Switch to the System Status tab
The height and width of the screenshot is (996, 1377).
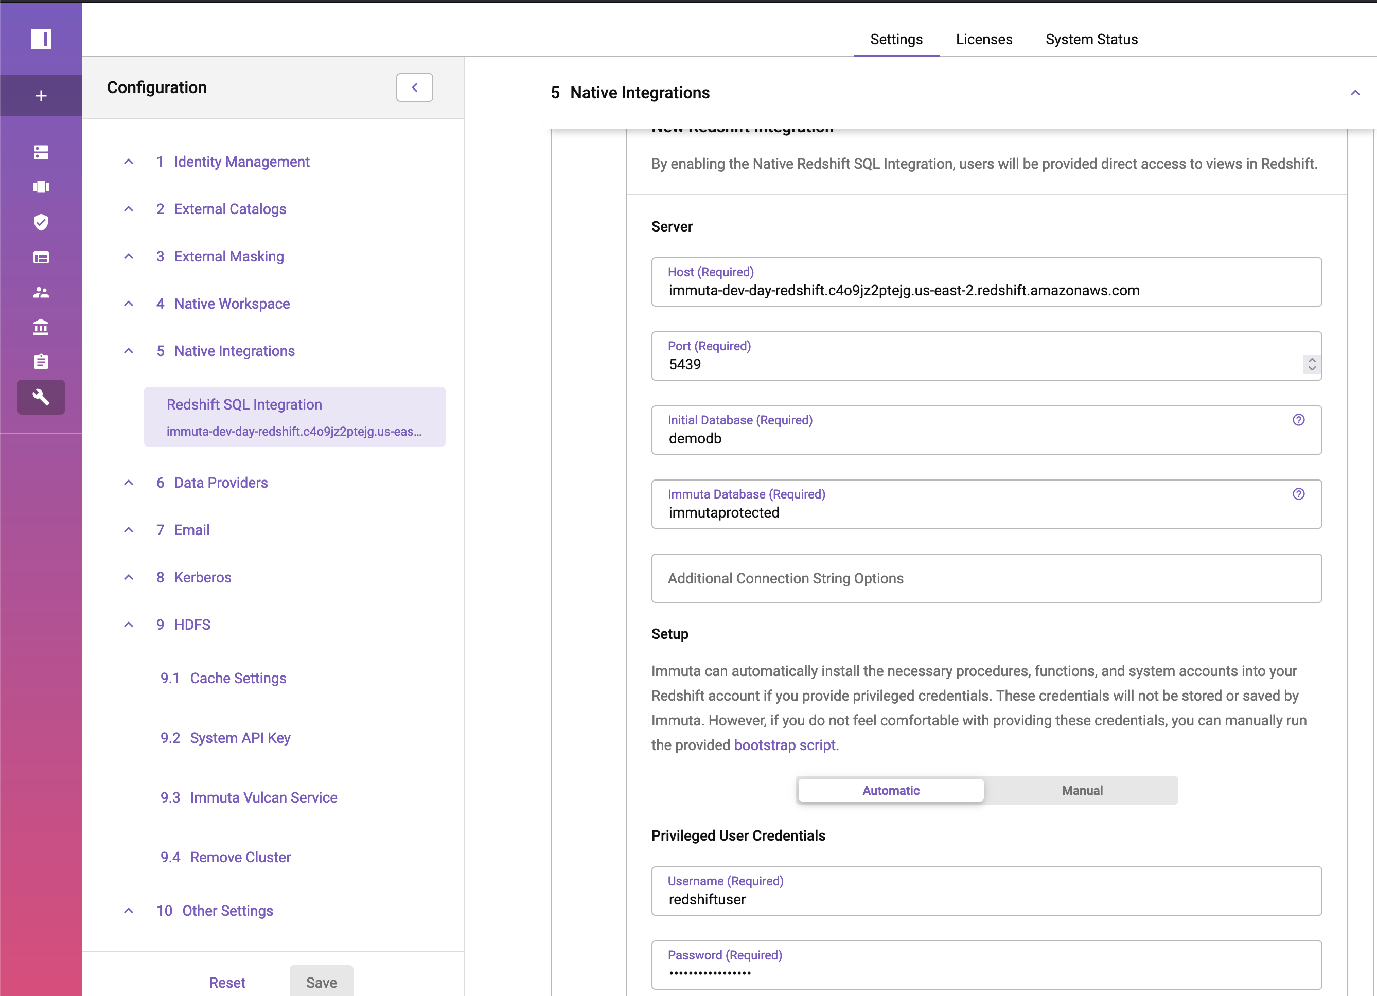coord(1091,40)
